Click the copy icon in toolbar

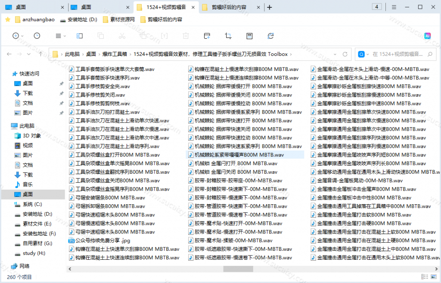(x=101, y=36)
